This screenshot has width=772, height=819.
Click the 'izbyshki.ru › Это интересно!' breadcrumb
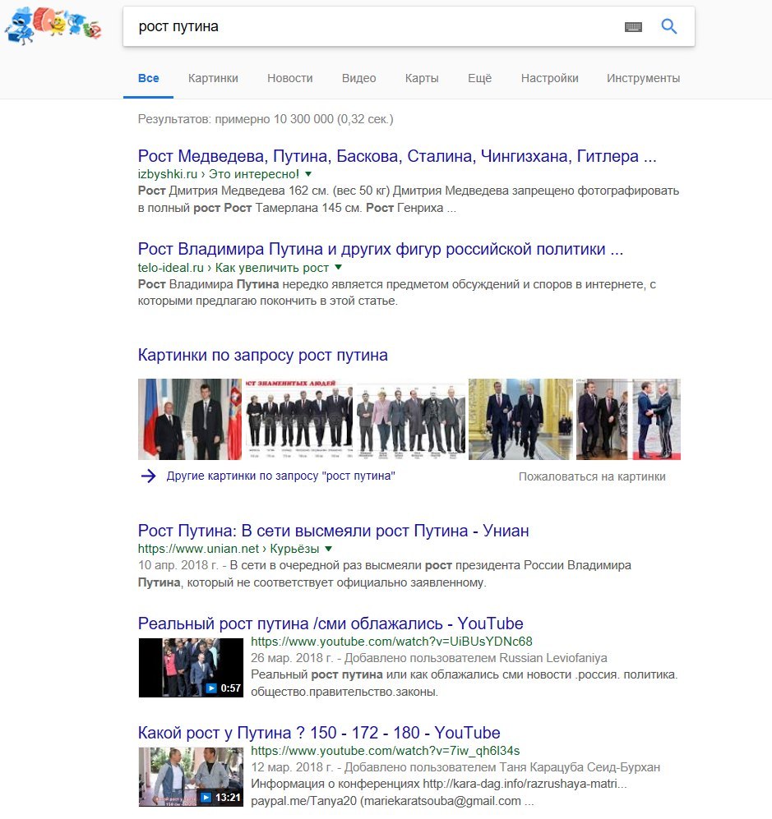coord(219,174)
